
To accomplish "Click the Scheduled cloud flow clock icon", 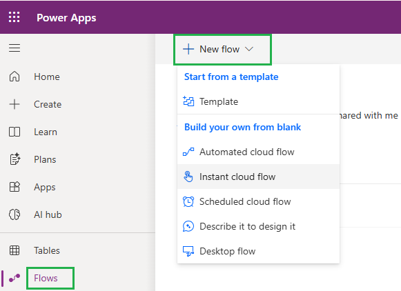I will [188, 201].
